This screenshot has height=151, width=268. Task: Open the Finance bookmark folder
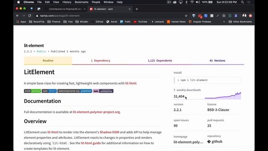[x=54, y=22]
